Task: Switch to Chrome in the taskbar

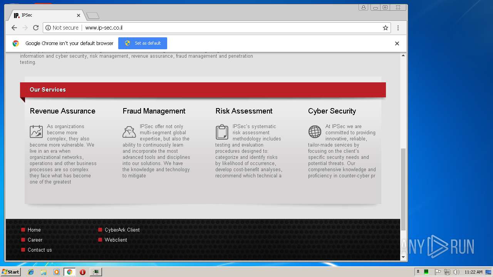Action: (x=69, y=272)
